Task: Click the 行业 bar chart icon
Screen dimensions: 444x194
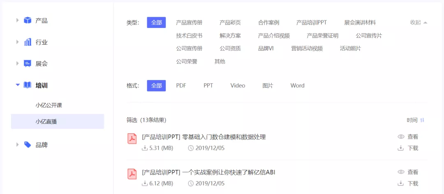Action: point(28,42)
